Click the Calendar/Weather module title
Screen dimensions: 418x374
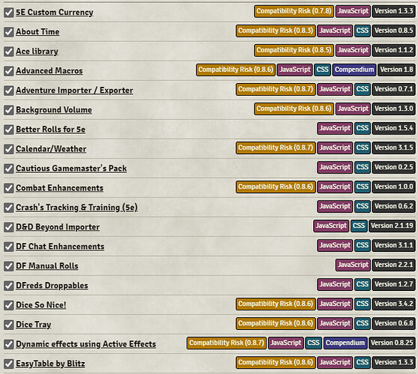pos(51,149)
